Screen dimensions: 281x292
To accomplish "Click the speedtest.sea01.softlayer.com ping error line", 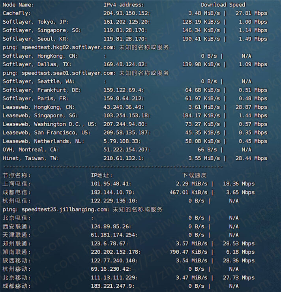I will [86, 73].
